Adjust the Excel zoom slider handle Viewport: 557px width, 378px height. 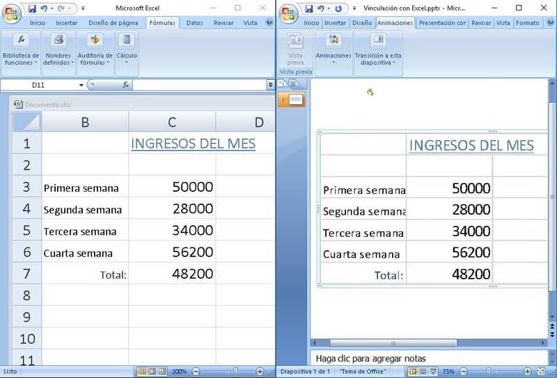[235, 371]
